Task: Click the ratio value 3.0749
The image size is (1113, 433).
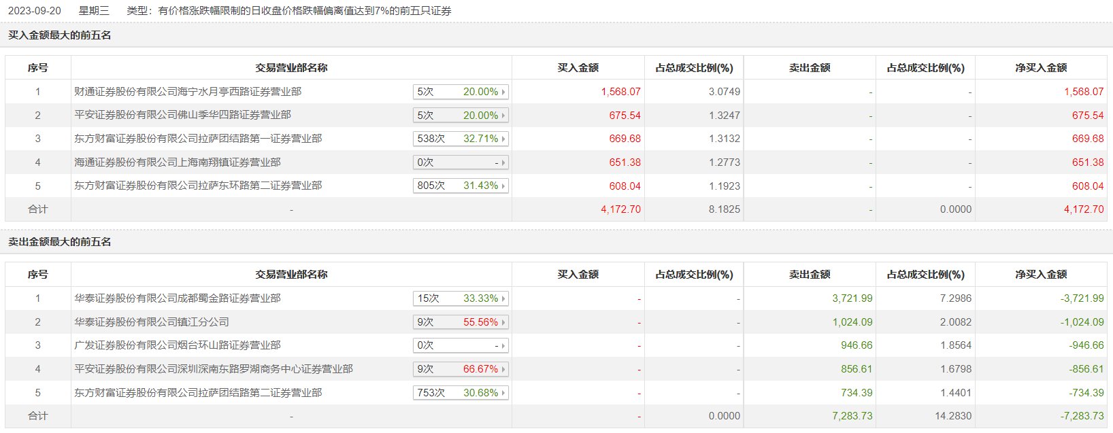Action: (725, 92)
